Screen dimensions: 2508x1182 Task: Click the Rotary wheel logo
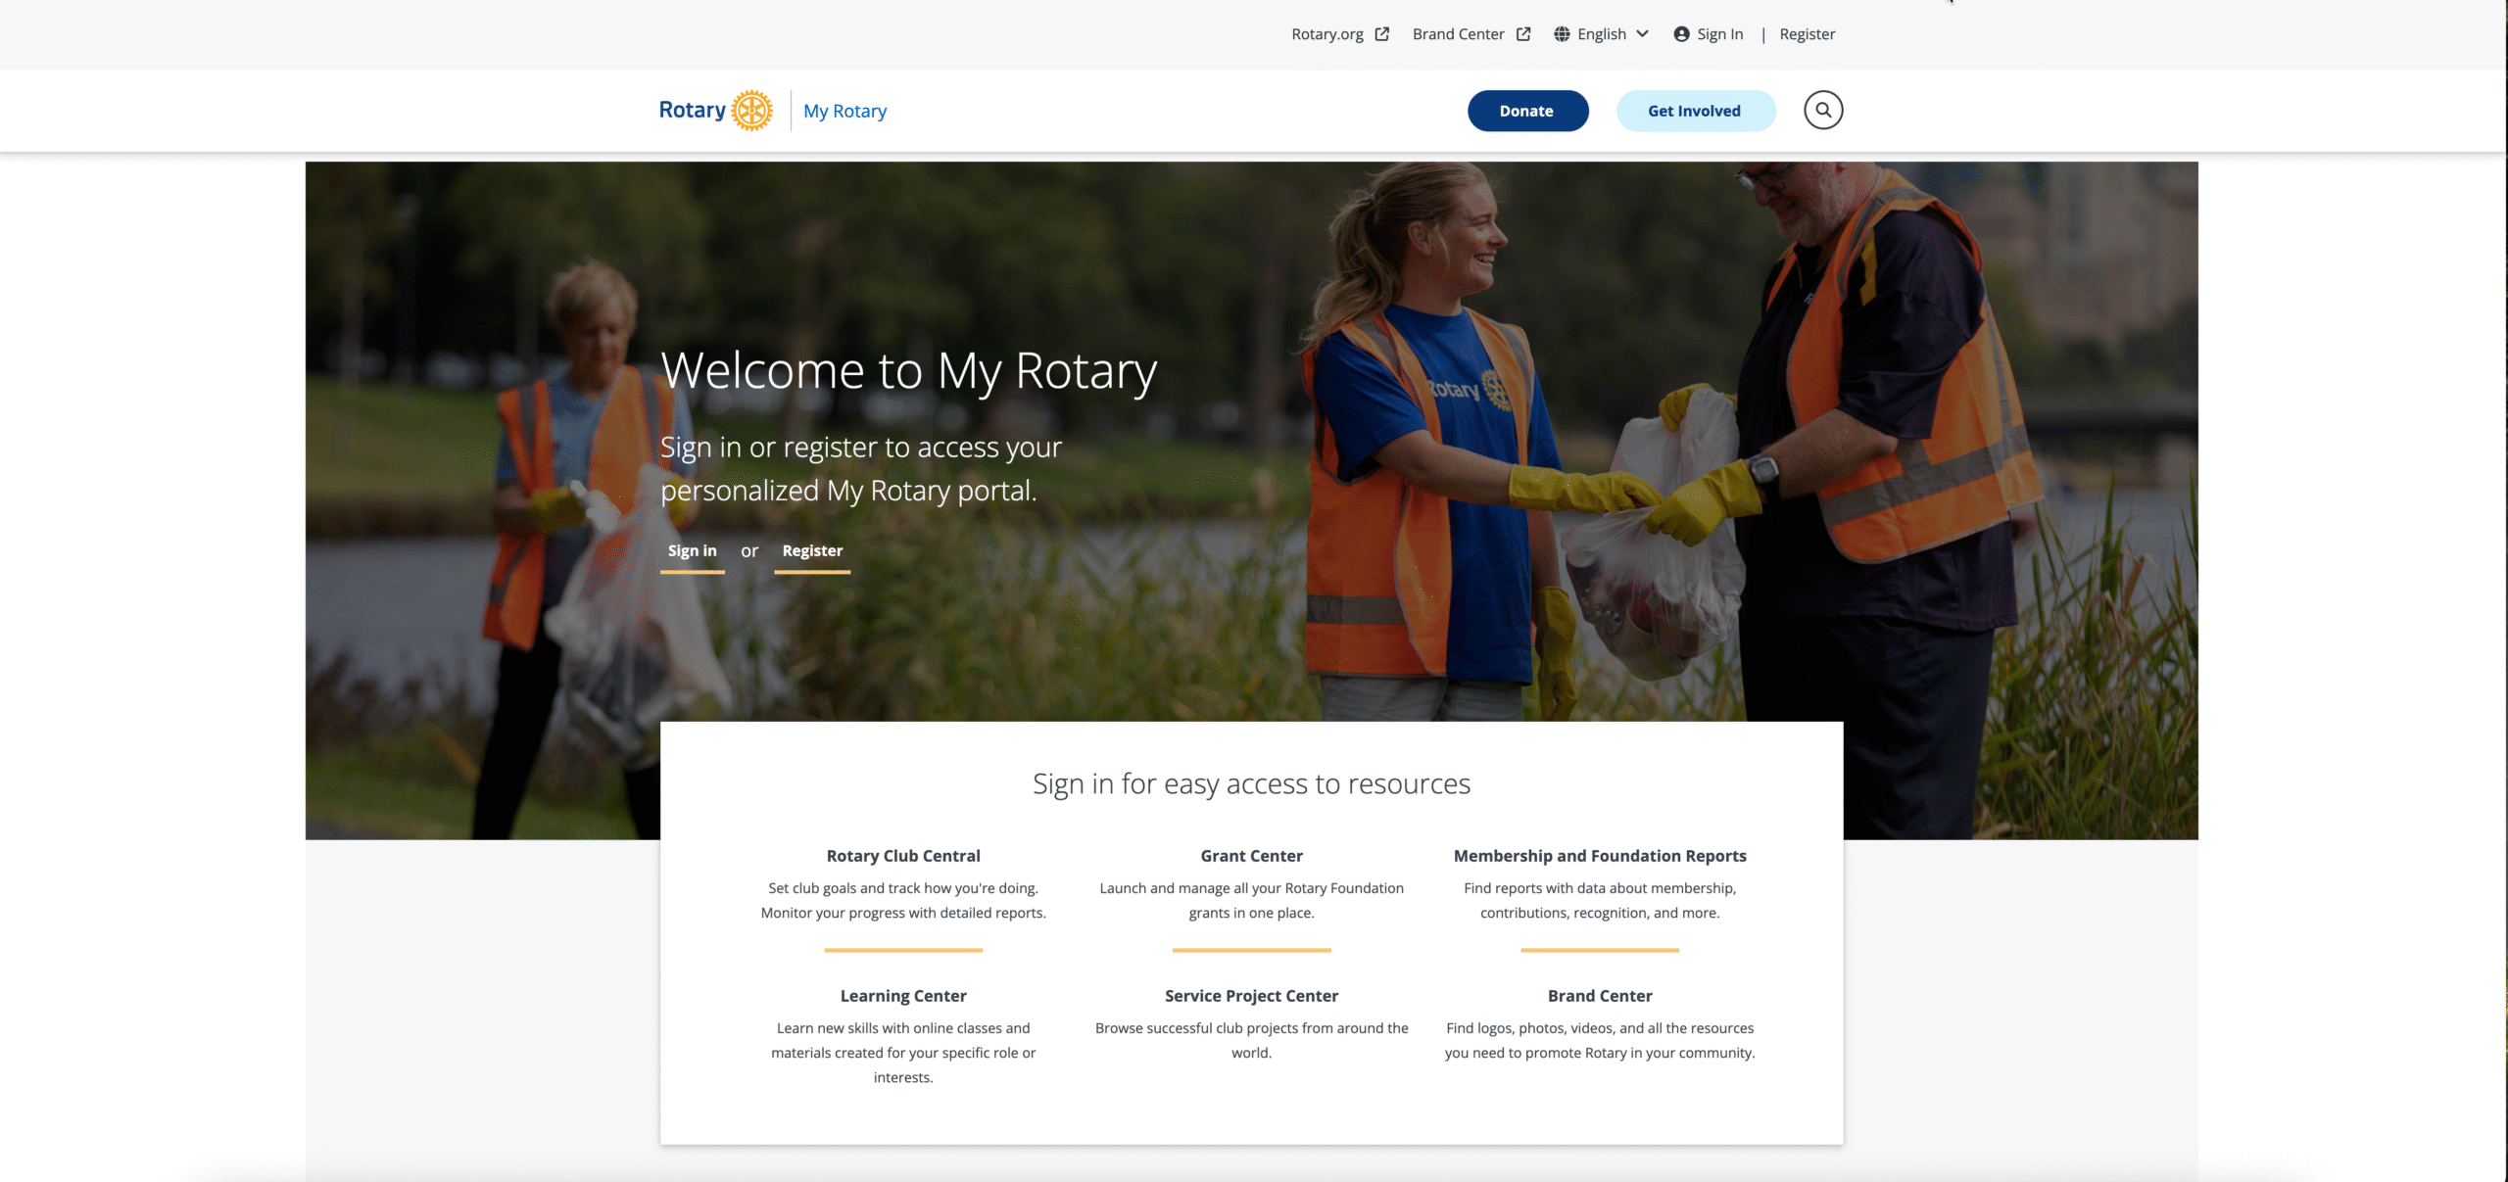coord(752,110)
